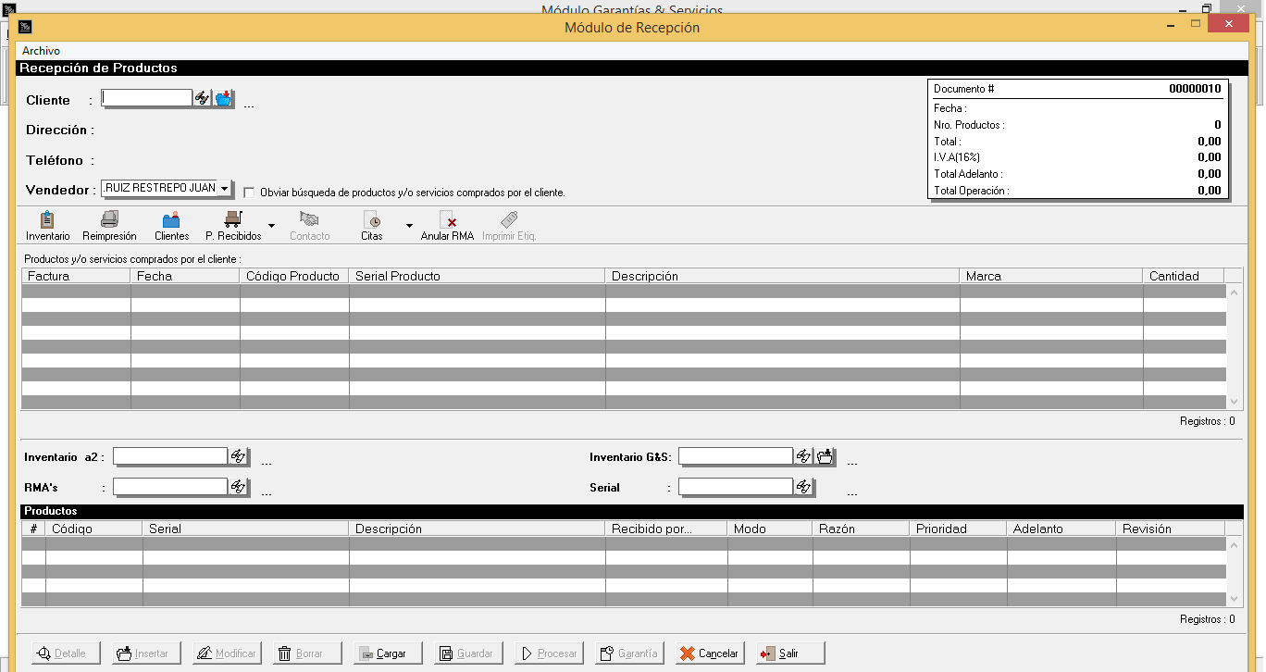Click the Reimpresión printer icon
This screenshot has height=672, width=1266.
[x=109, y=220]
